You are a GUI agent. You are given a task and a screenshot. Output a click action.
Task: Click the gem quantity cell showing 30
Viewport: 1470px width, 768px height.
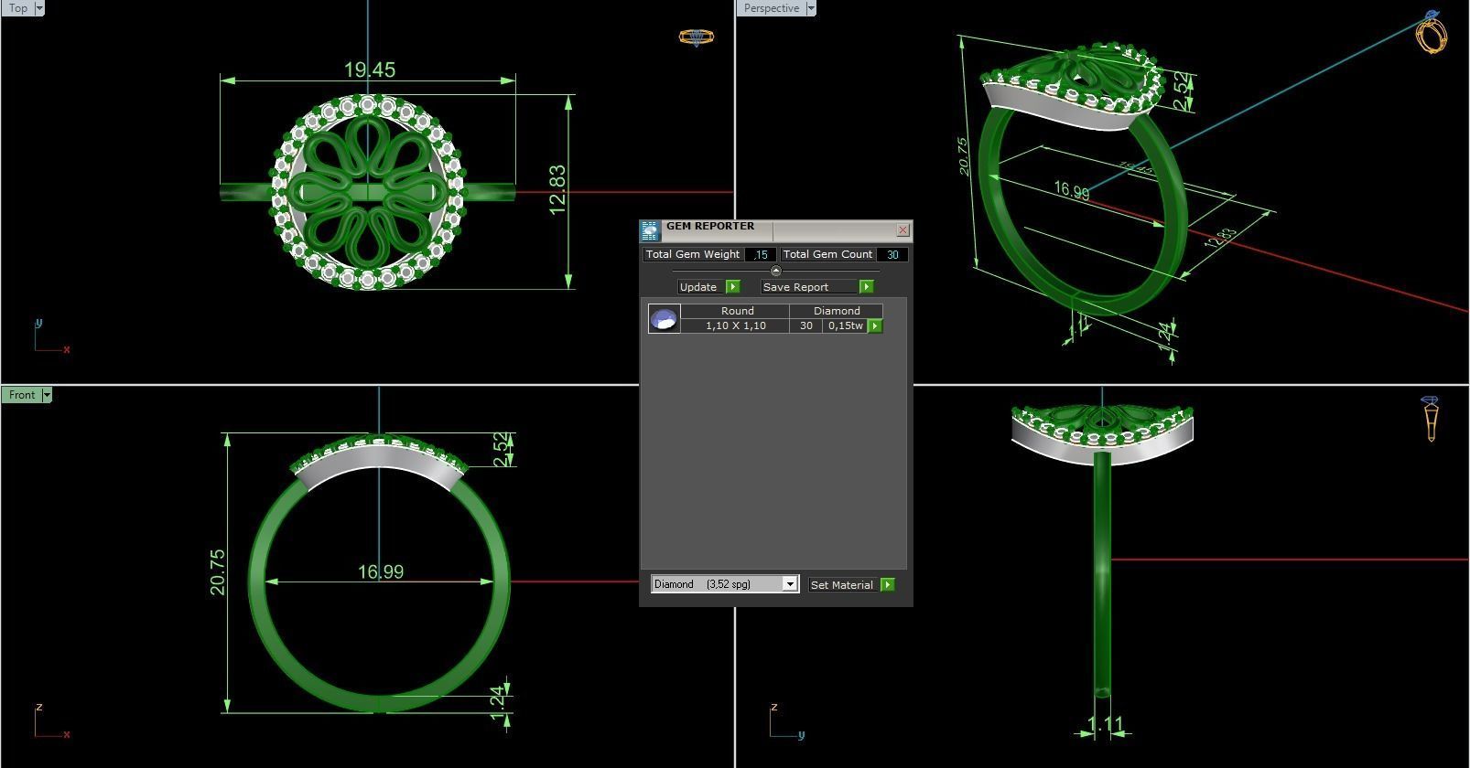(x=806, y=325)
